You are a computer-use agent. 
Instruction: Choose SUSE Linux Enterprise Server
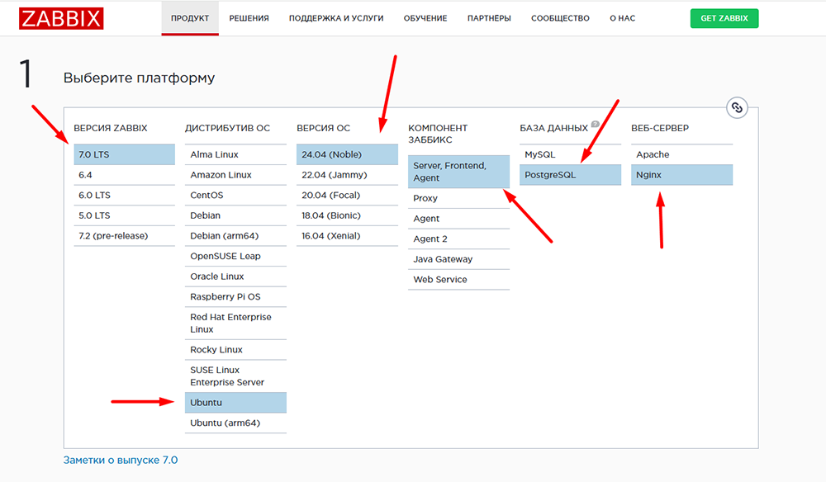(x=235, y=376)
